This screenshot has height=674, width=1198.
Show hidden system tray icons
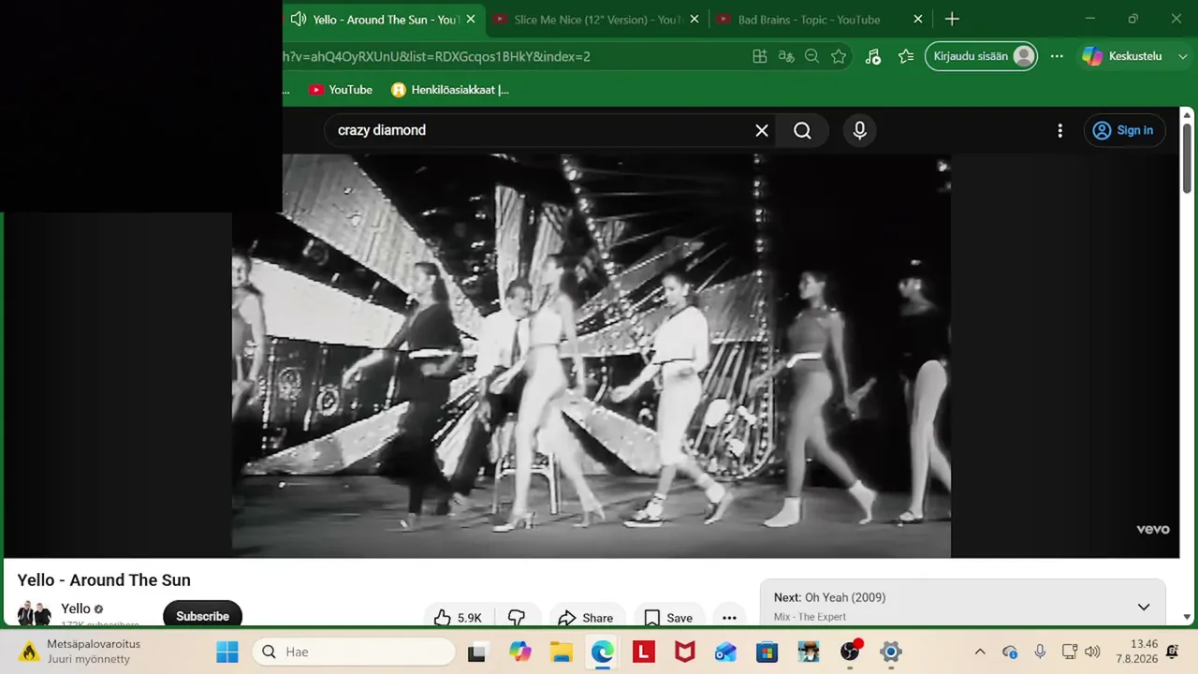(x=980, y=652)
